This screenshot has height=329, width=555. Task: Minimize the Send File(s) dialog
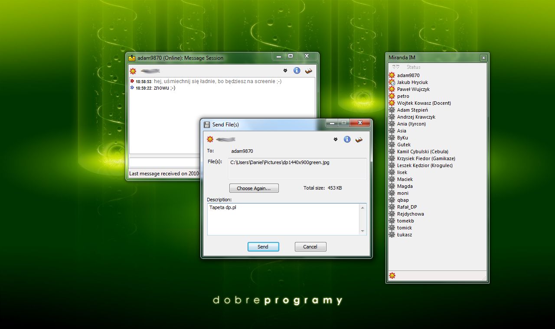tap(332, 123)
